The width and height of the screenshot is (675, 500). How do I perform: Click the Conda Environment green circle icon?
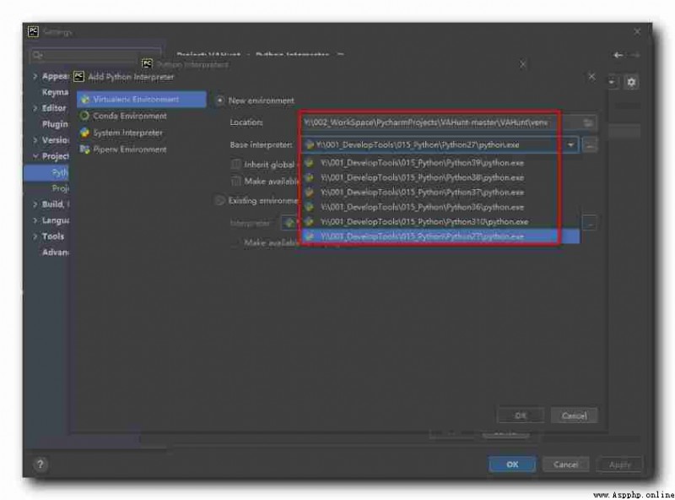[x=84, y=116]
